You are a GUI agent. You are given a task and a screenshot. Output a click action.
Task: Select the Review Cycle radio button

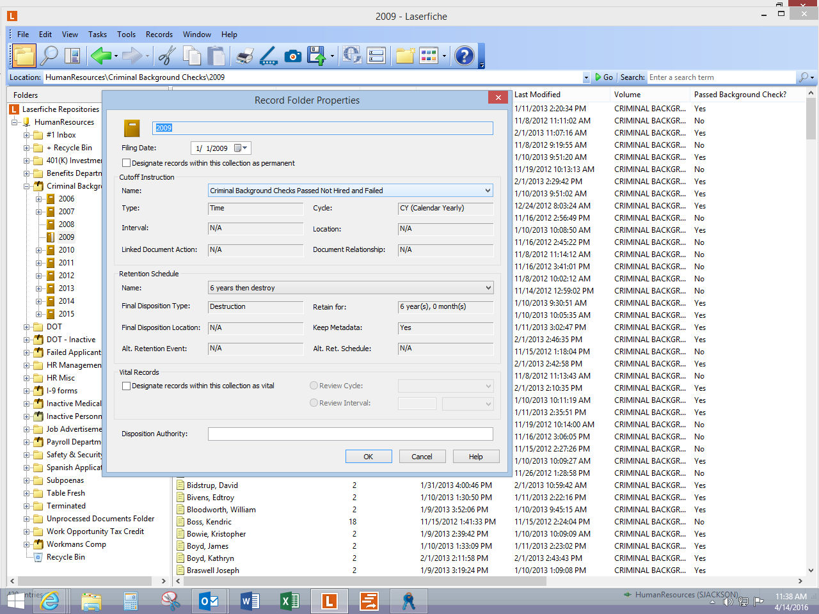[314, 386]
